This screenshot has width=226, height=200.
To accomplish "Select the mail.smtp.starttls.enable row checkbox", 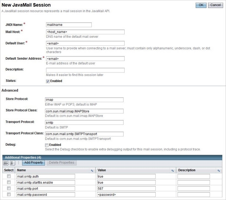I will click(9, 182).
